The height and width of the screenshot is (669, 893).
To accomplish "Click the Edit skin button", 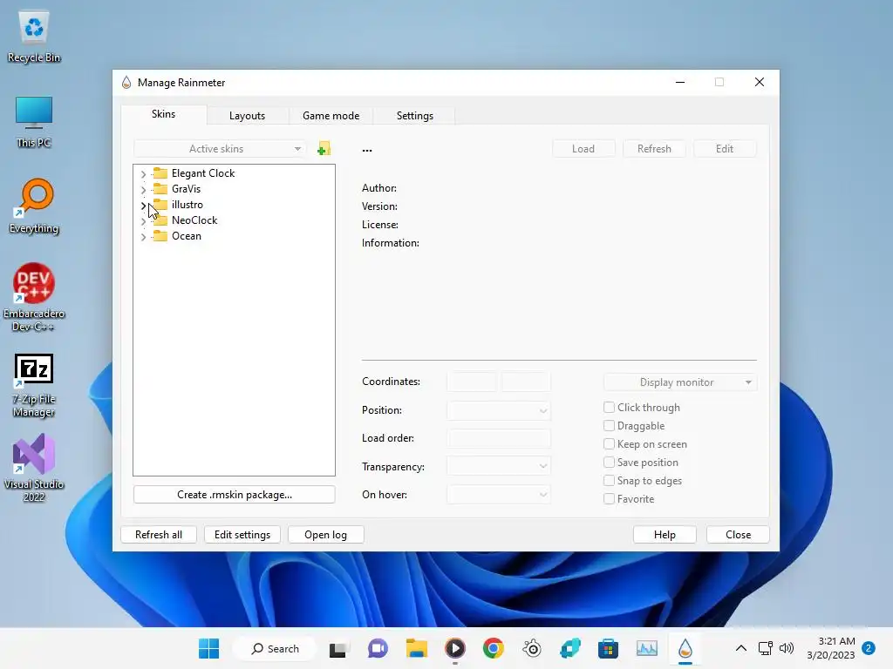I will [725, 148].
